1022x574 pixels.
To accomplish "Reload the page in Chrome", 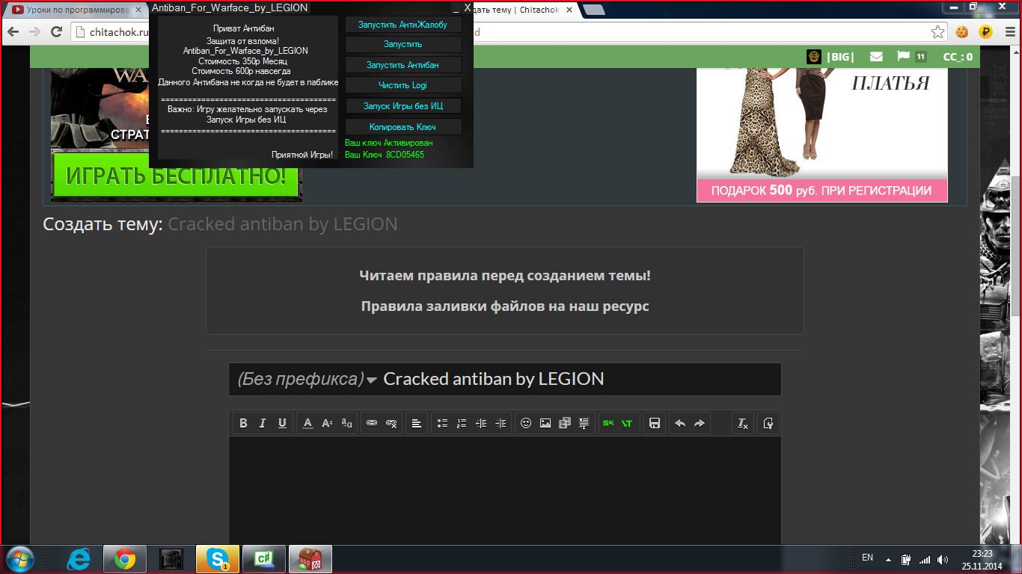I will 56,32.
